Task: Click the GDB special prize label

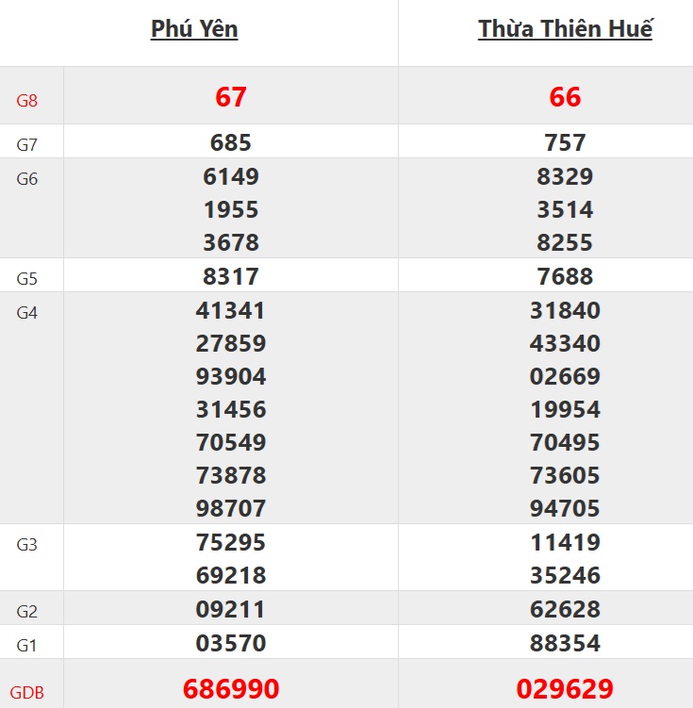Action: [27, 693]
